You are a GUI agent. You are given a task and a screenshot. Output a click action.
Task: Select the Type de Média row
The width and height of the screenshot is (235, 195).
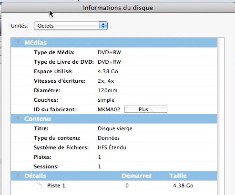114,52
